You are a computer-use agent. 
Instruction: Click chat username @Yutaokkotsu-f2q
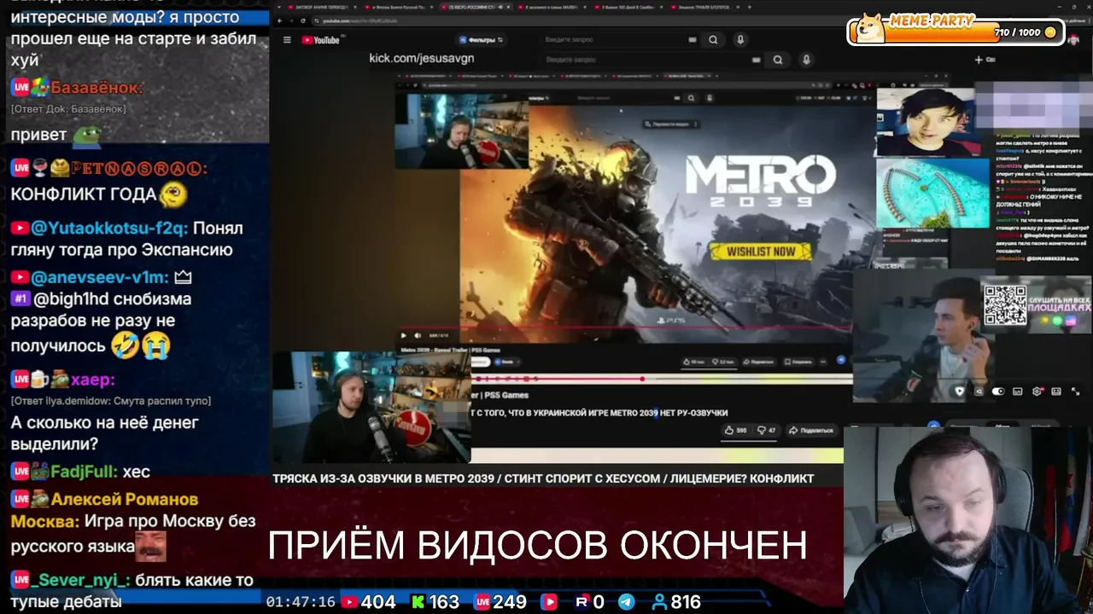coord(108,229)
